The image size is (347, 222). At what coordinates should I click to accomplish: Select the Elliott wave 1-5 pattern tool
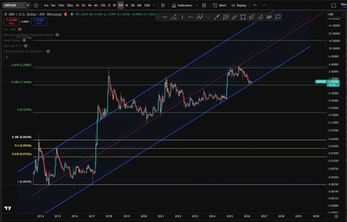pyautogui.click(x=200, y=17)
